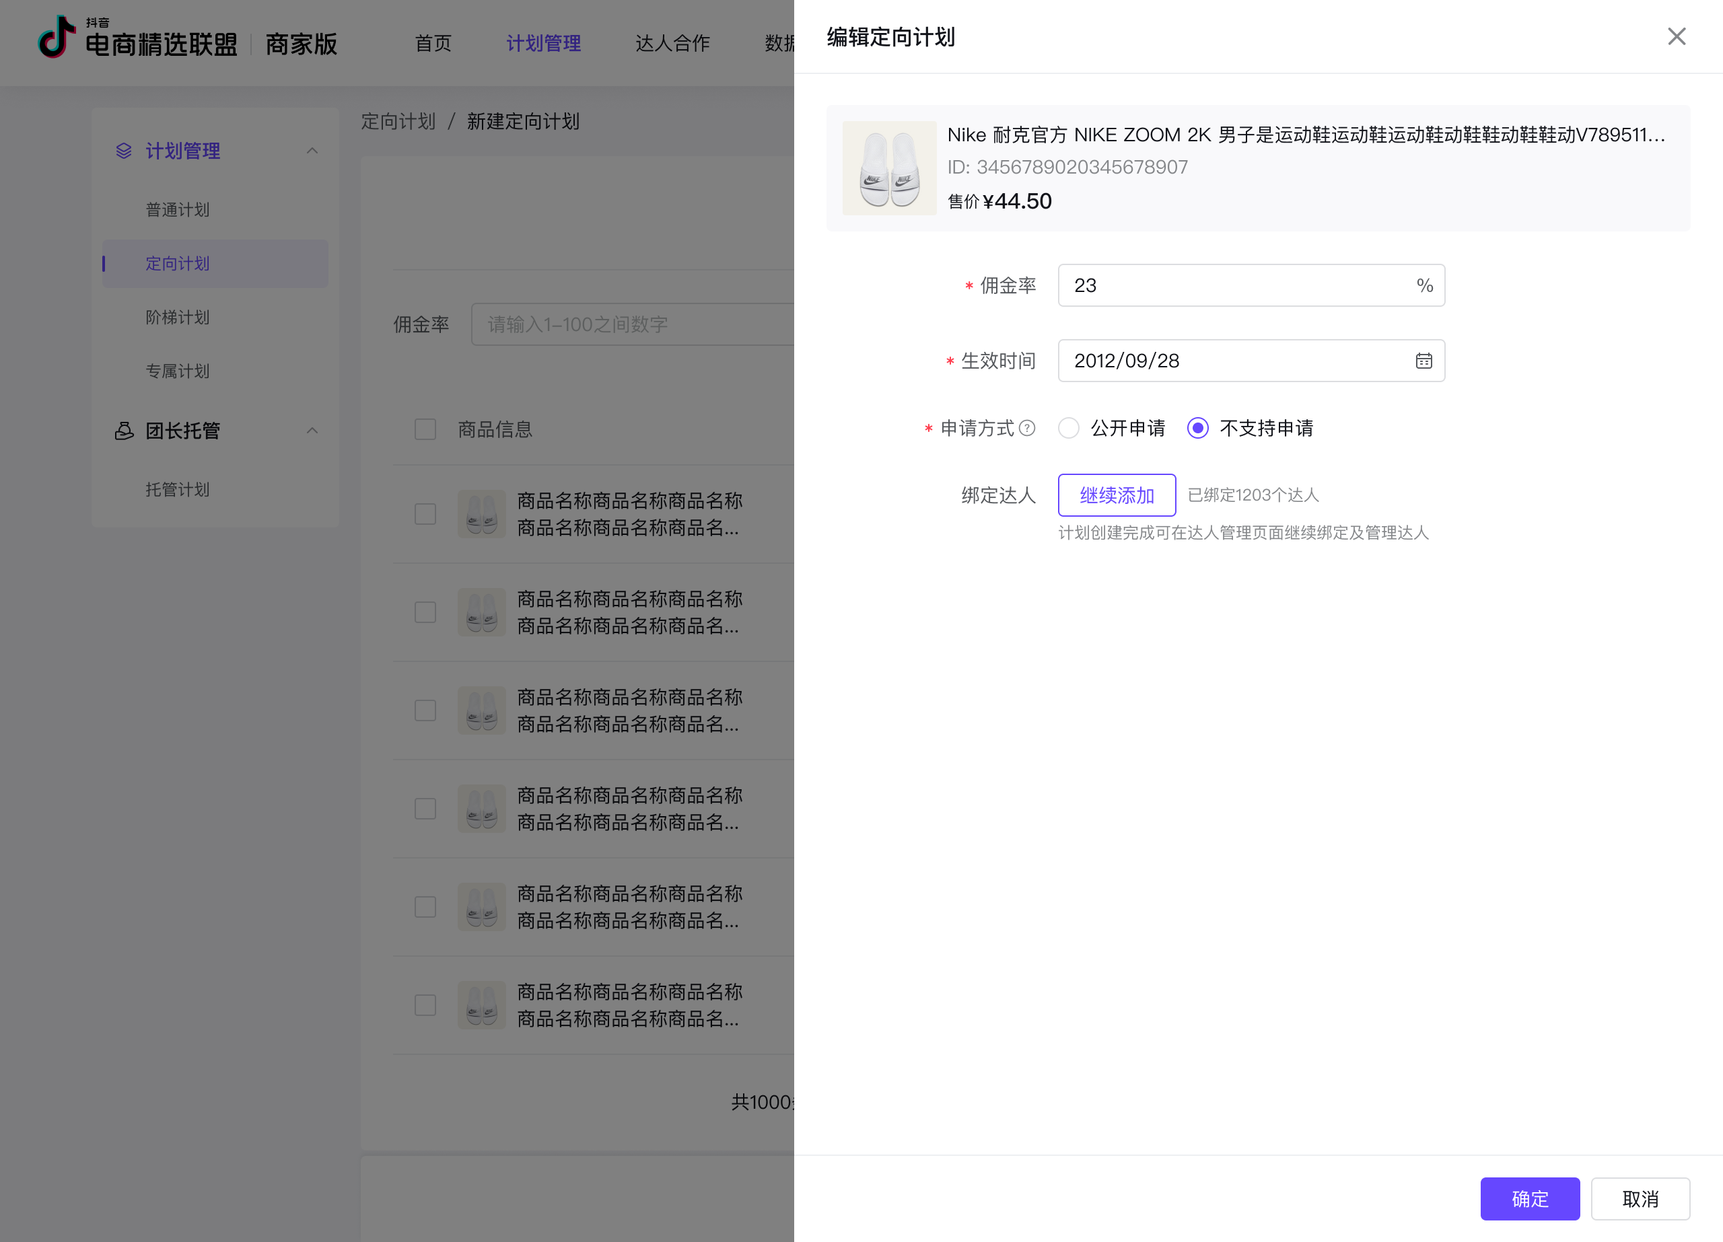Viewport: 1723px width, 1242px height.
Task: Check the second product row checkbox
Action: click(425, 612)
